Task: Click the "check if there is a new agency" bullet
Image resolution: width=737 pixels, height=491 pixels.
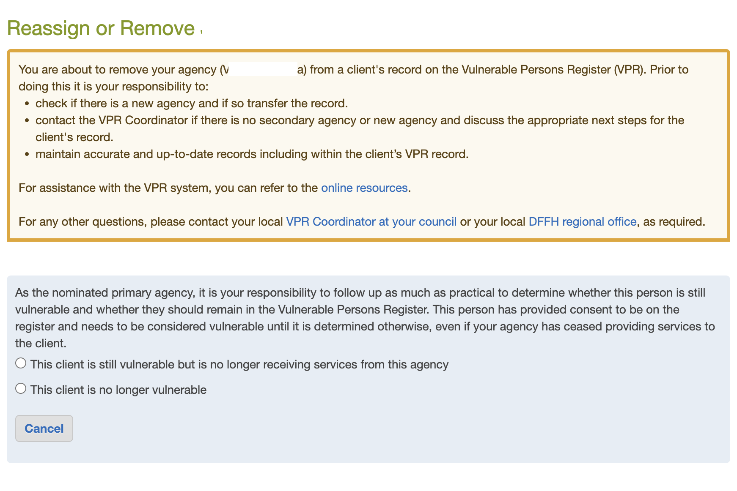Action: pyautogui.click(x=191, y=104)
